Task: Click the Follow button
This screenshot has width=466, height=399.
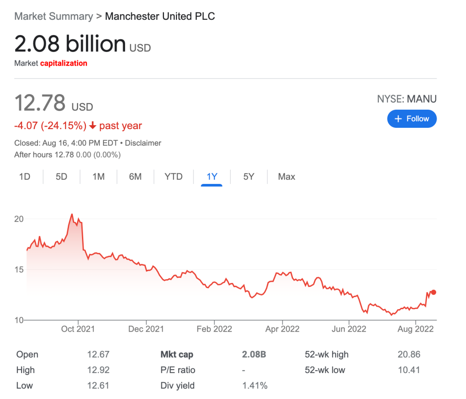Action: tap(412, 119)
